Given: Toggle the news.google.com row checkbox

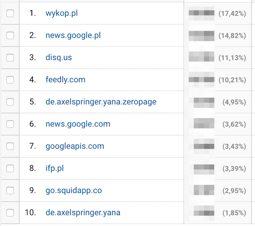Looking at the screenshot, I should click(x=10, y=124).
